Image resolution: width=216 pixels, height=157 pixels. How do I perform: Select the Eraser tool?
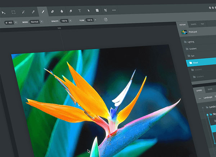53,12
